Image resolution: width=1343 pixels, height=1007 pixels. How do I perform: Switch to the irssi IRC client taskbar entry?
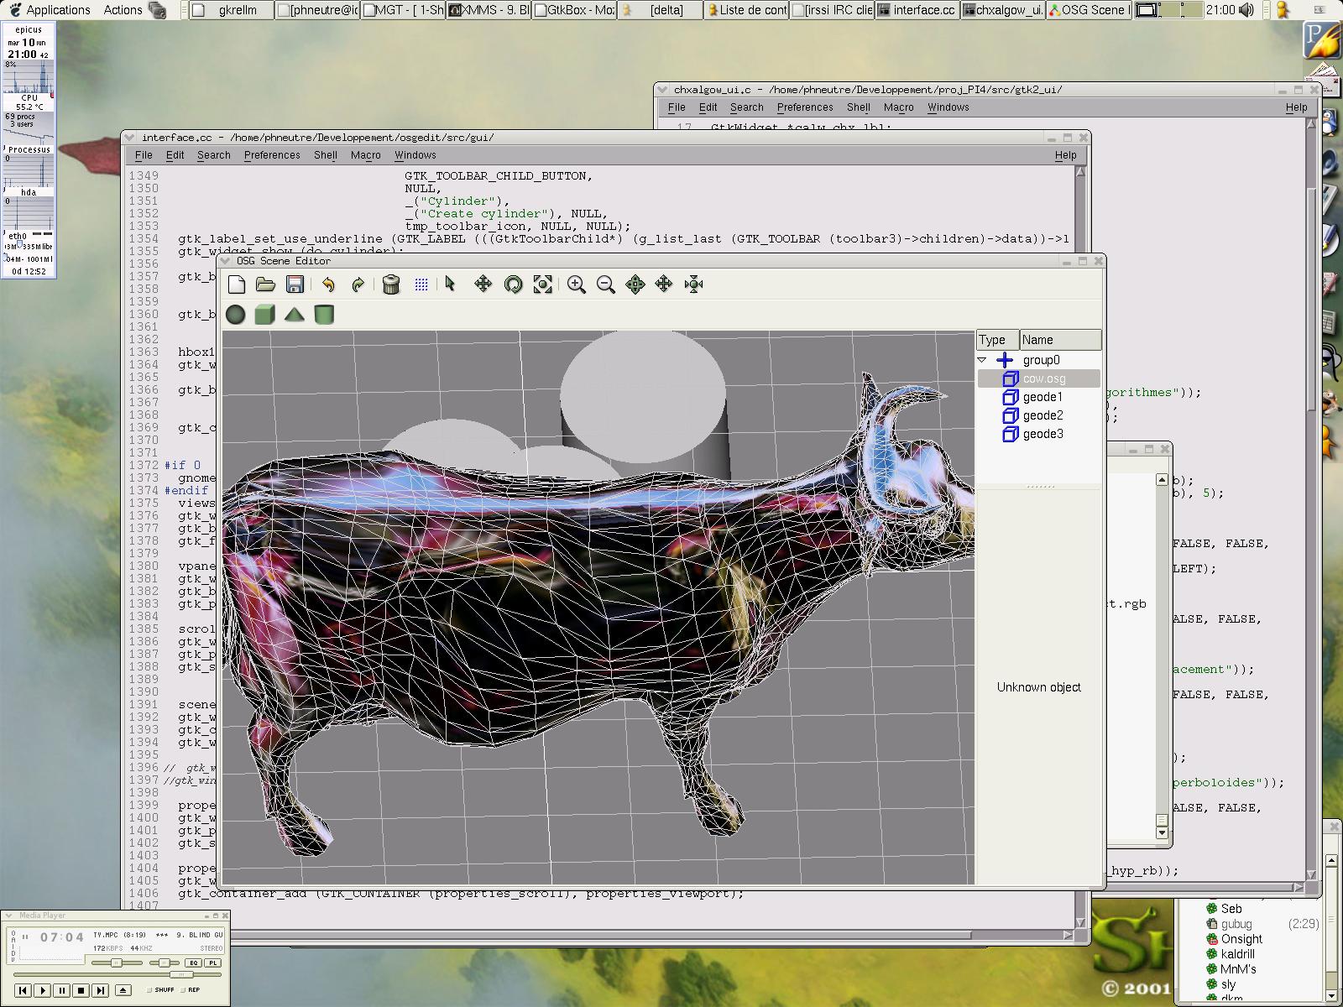(831, 10)
